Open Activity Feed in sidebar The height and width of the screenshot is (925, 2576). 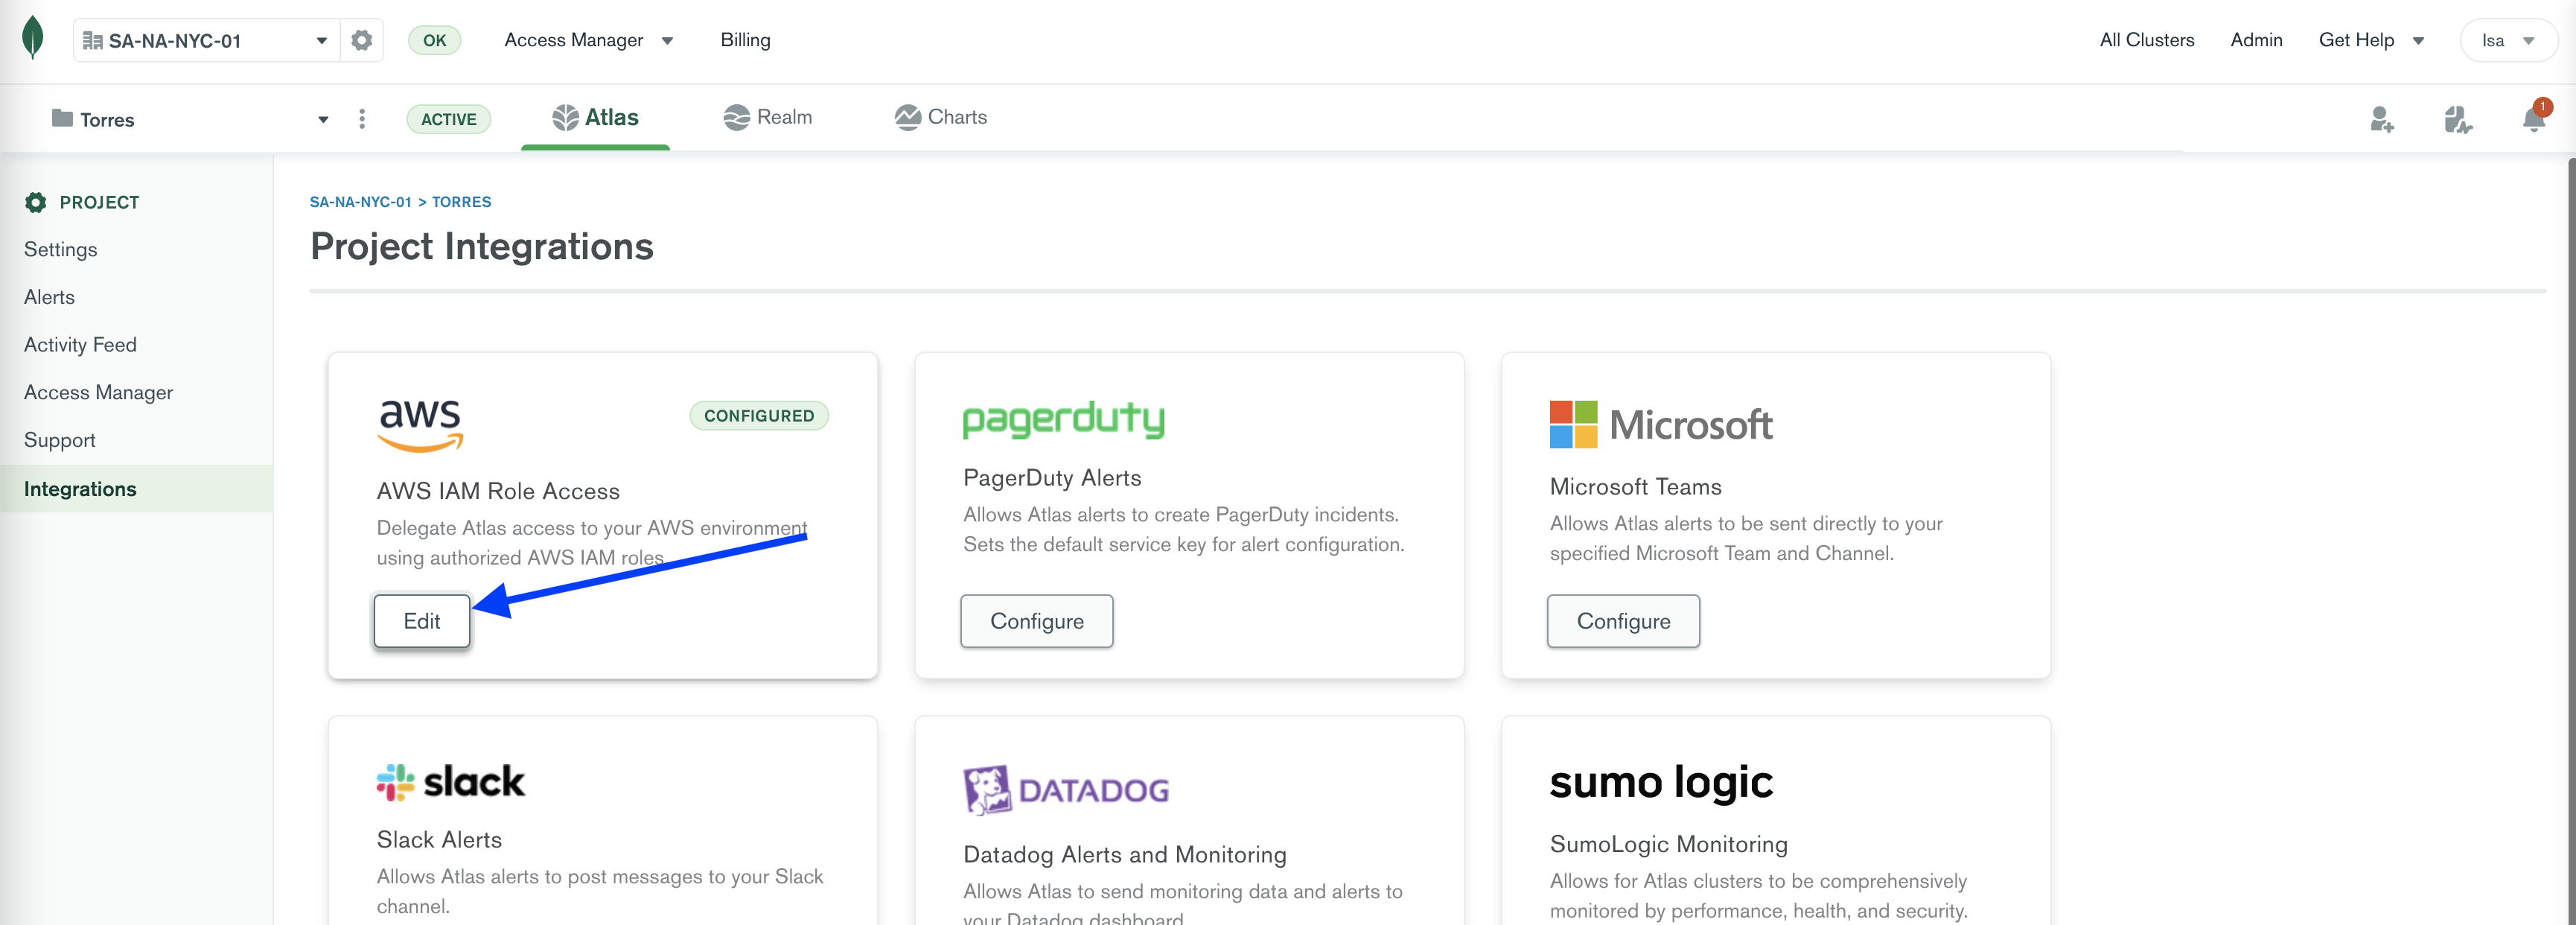click(80, 345)
